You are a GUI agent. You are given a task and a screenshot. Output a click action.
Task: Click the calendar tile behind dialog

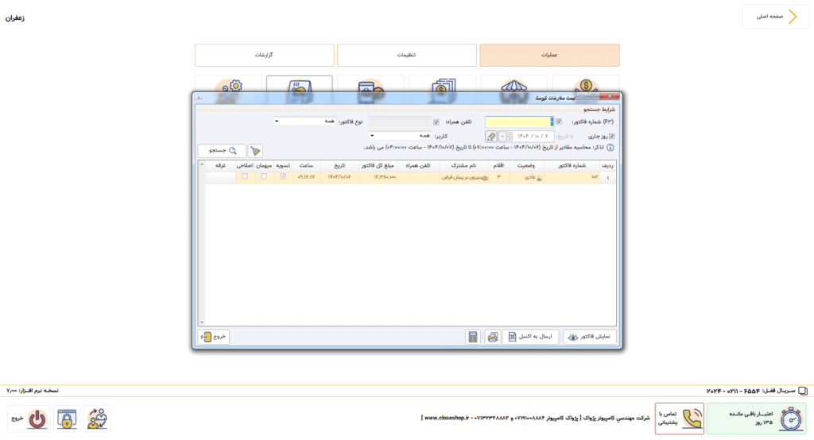pyautogui.click(x=370, y=84)
